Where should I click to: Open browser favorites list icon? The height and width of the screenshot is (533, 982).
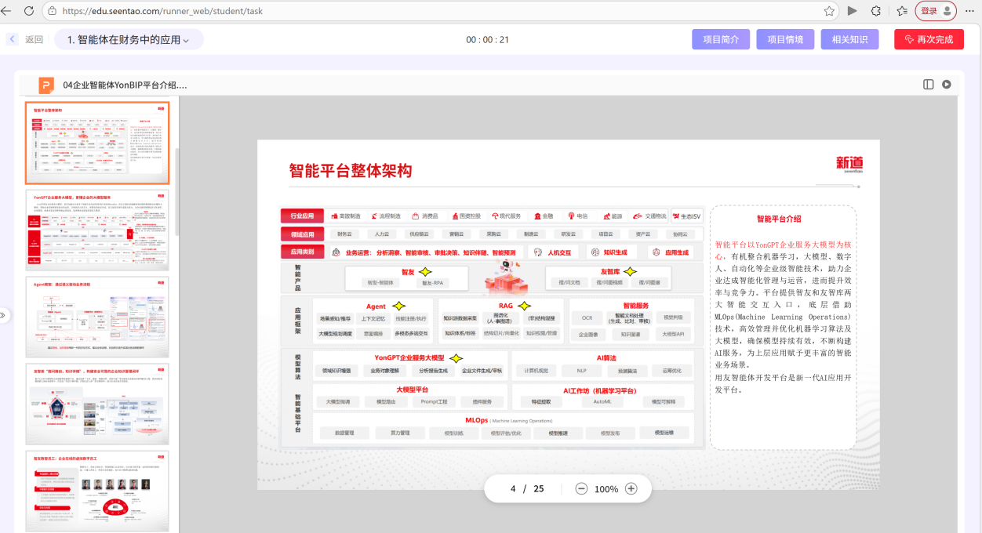pyautogui.click(x=902, y=11)
